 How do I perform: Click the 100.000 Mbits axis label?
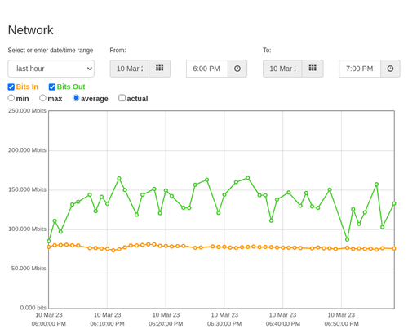click(x=27, y=229)
